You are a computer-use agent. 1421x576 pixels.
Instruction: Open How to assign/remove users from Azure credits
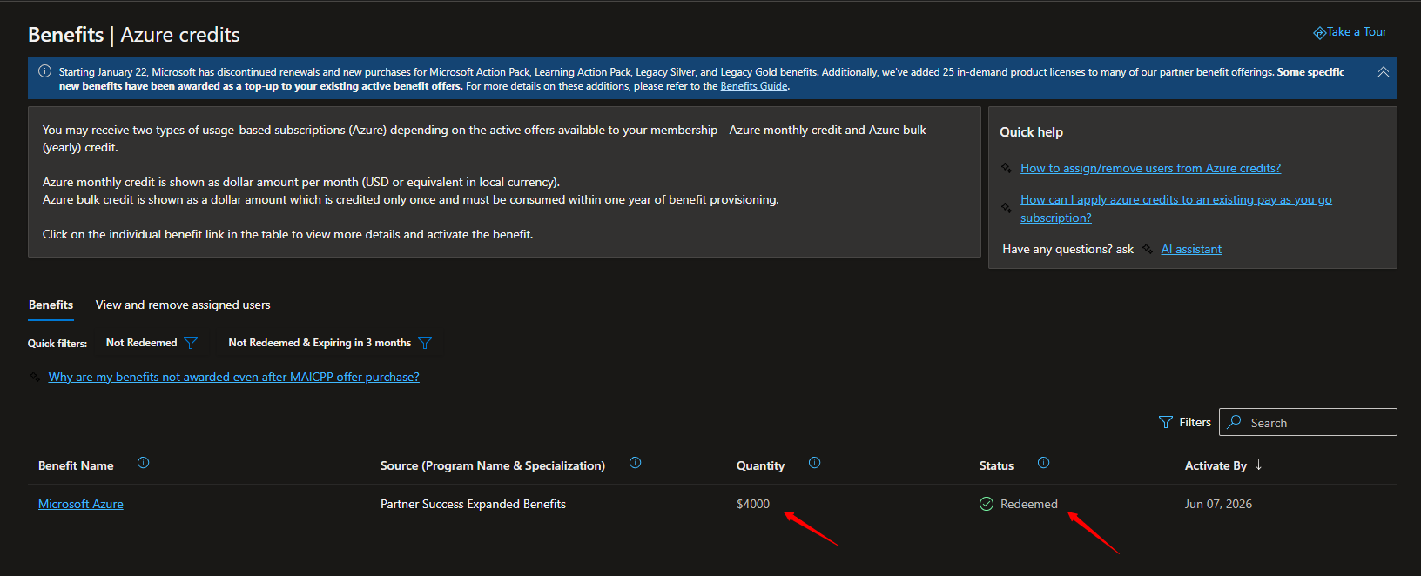point(1150,168)
